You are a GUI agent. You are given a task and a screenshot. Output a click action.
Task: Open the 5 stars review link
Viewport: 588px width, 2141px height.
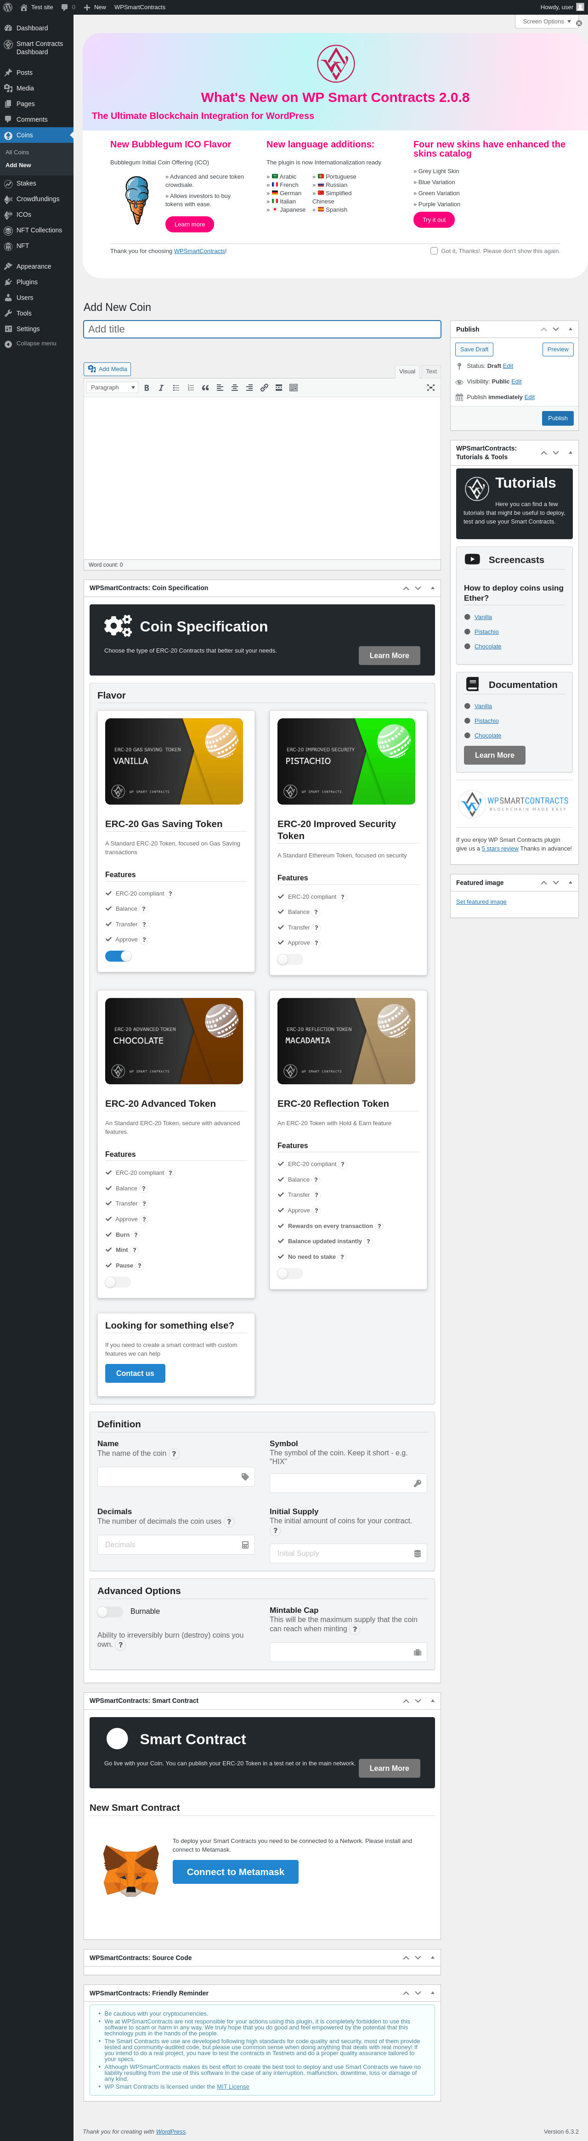[x=500, y=849]
